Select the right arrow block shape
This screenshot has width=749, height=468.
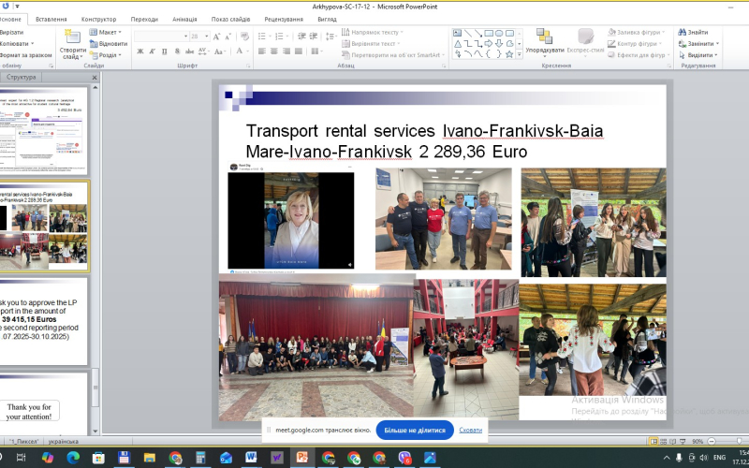coord(489,43)
